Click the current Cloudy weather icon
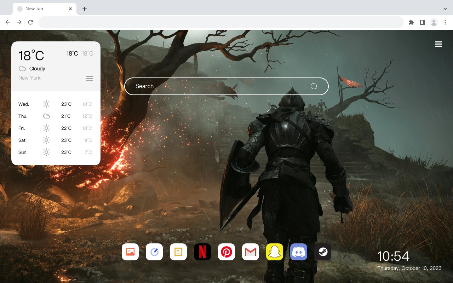The height and width of the screenshot is (283, 453). point(22,69)
